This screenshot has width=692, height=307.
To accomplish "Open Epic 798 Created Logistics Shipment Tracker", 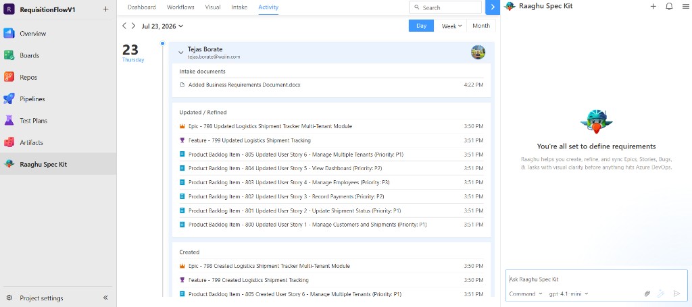I will [x=331, y=266].
